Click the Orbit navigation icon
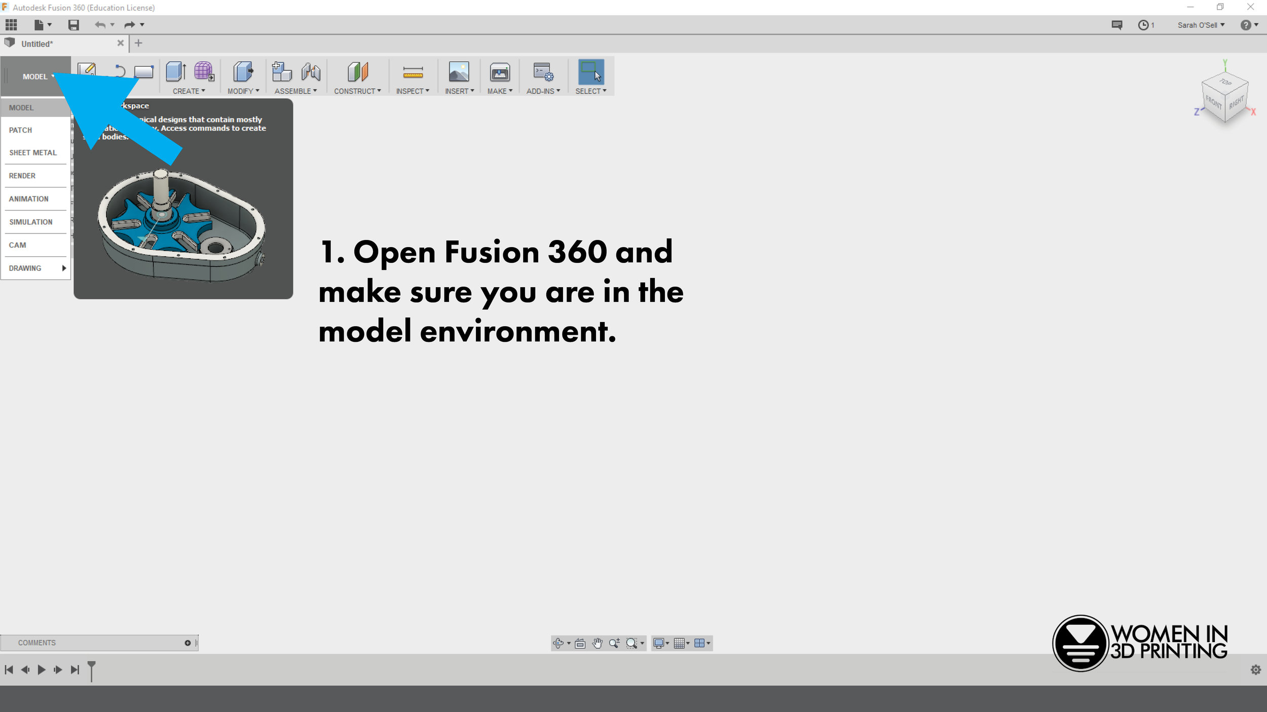Viewport: 1267px width, 712px height. [x=558, y=643]
